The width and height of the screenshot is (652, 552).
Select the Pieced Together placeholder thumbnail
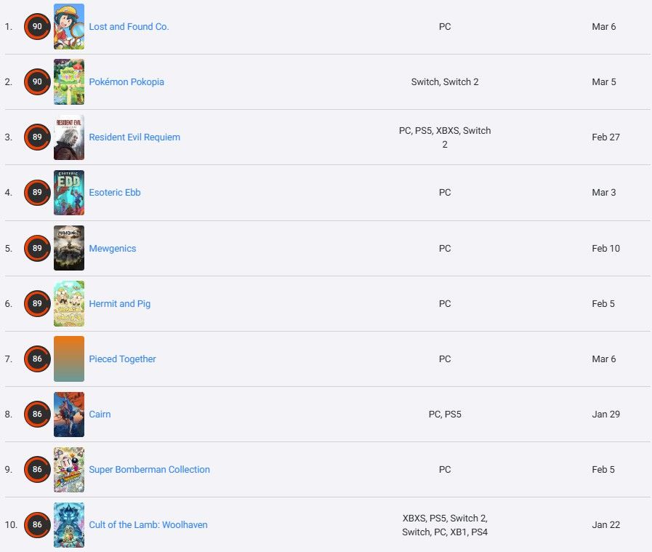pos(69,359)
